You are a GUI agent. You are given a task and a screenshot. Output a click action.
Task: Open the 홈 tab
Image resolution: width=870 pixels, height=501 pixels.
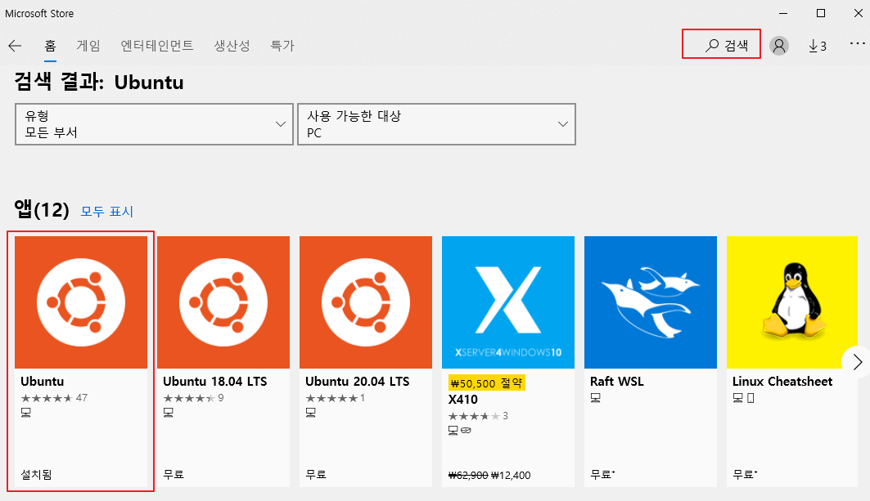click(50, 46)
